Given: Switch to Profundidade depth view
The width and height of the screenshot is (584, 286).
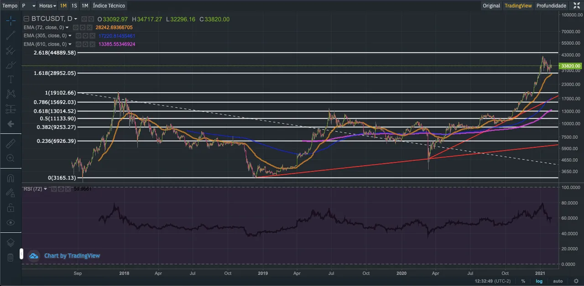Looking at the screenshot, I should click(x=551, y=5).
